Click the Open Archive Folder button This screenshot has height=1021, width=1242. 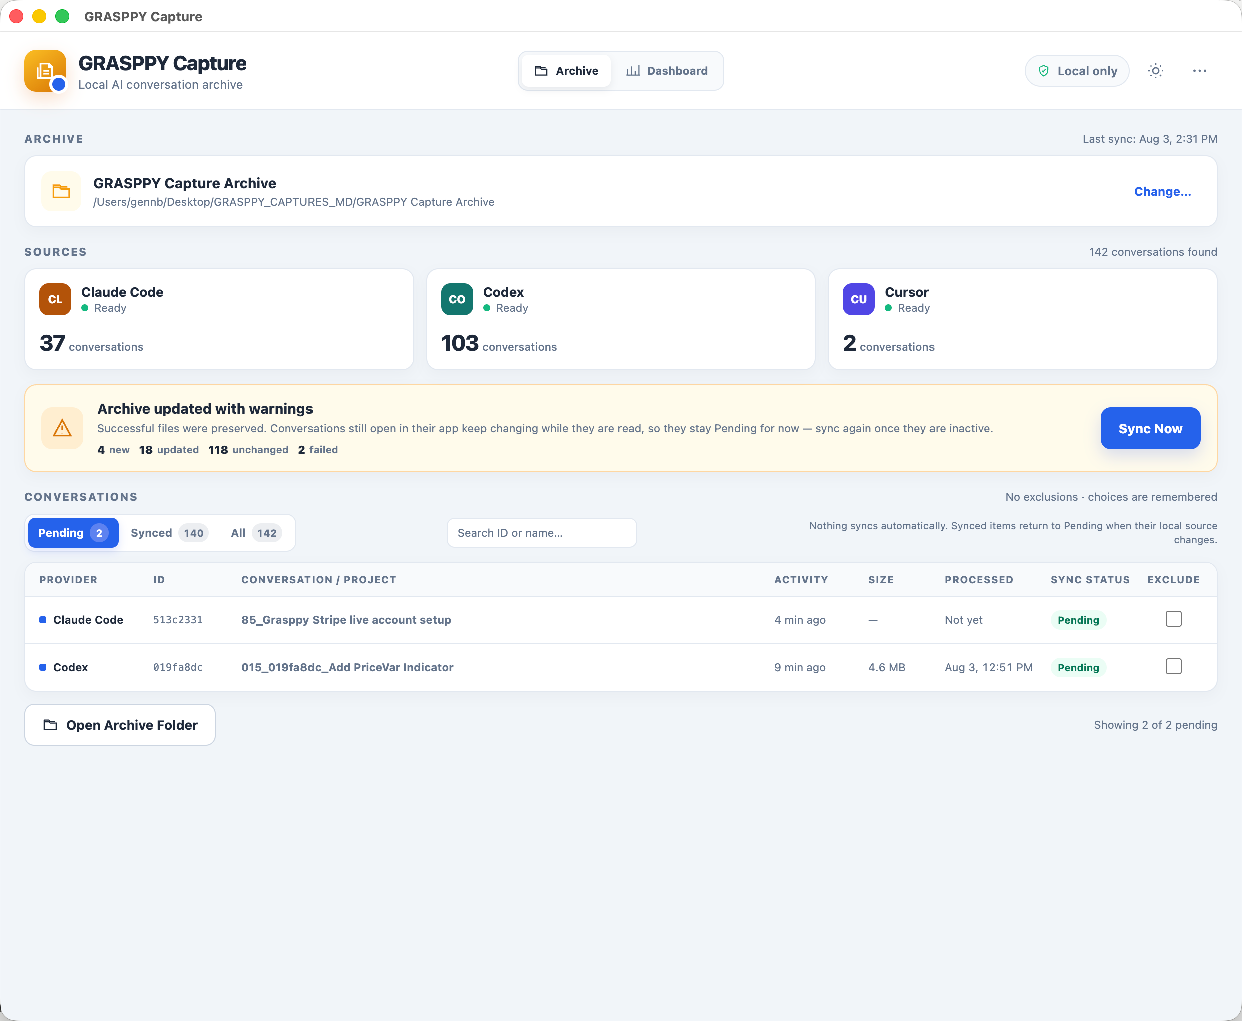(120, 725)
